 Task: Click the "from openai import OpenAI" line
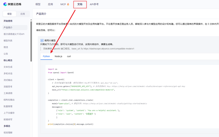click(61, 73)
